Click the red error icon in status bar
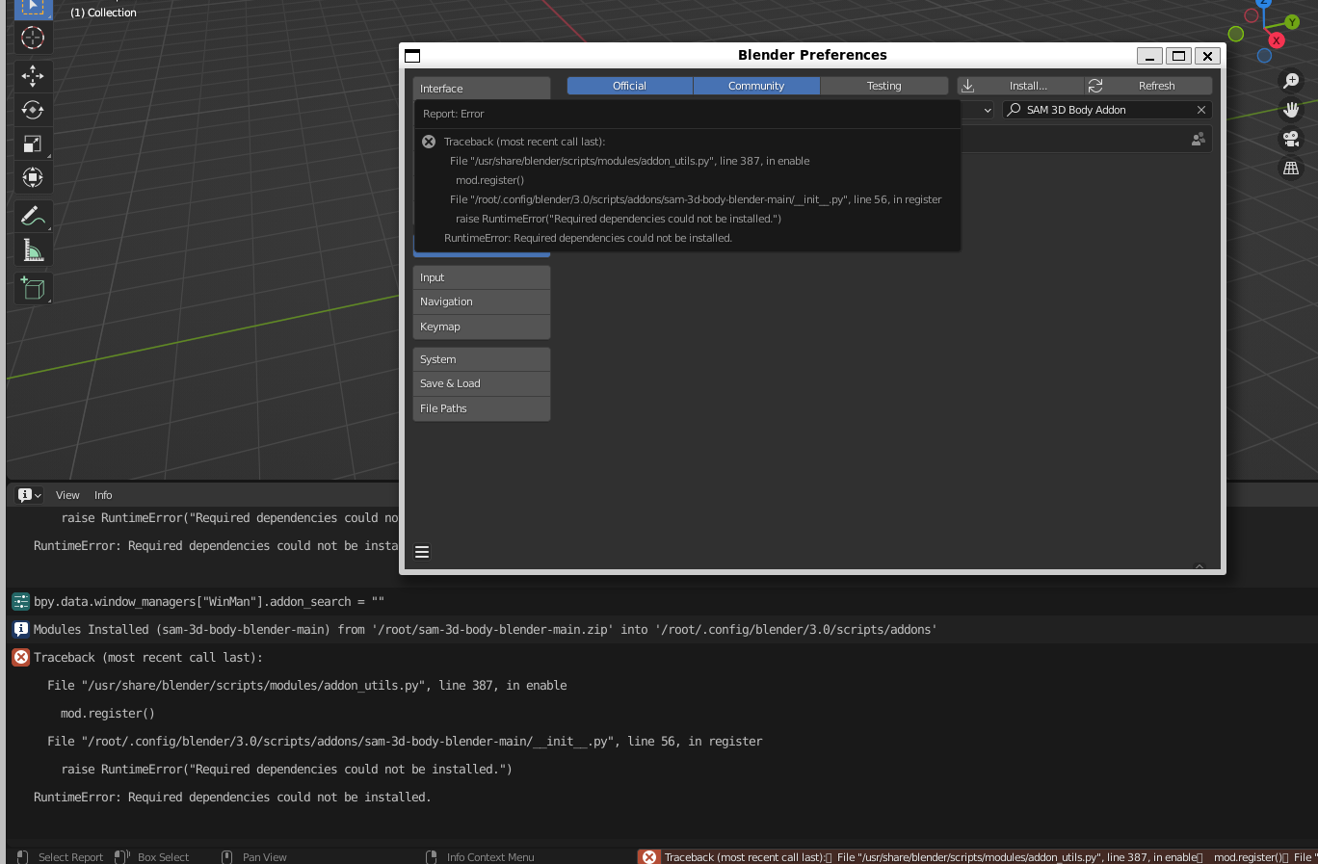The height and width of the screenshot is (864, 1318). pyautogui.click(x=649, y=856)
